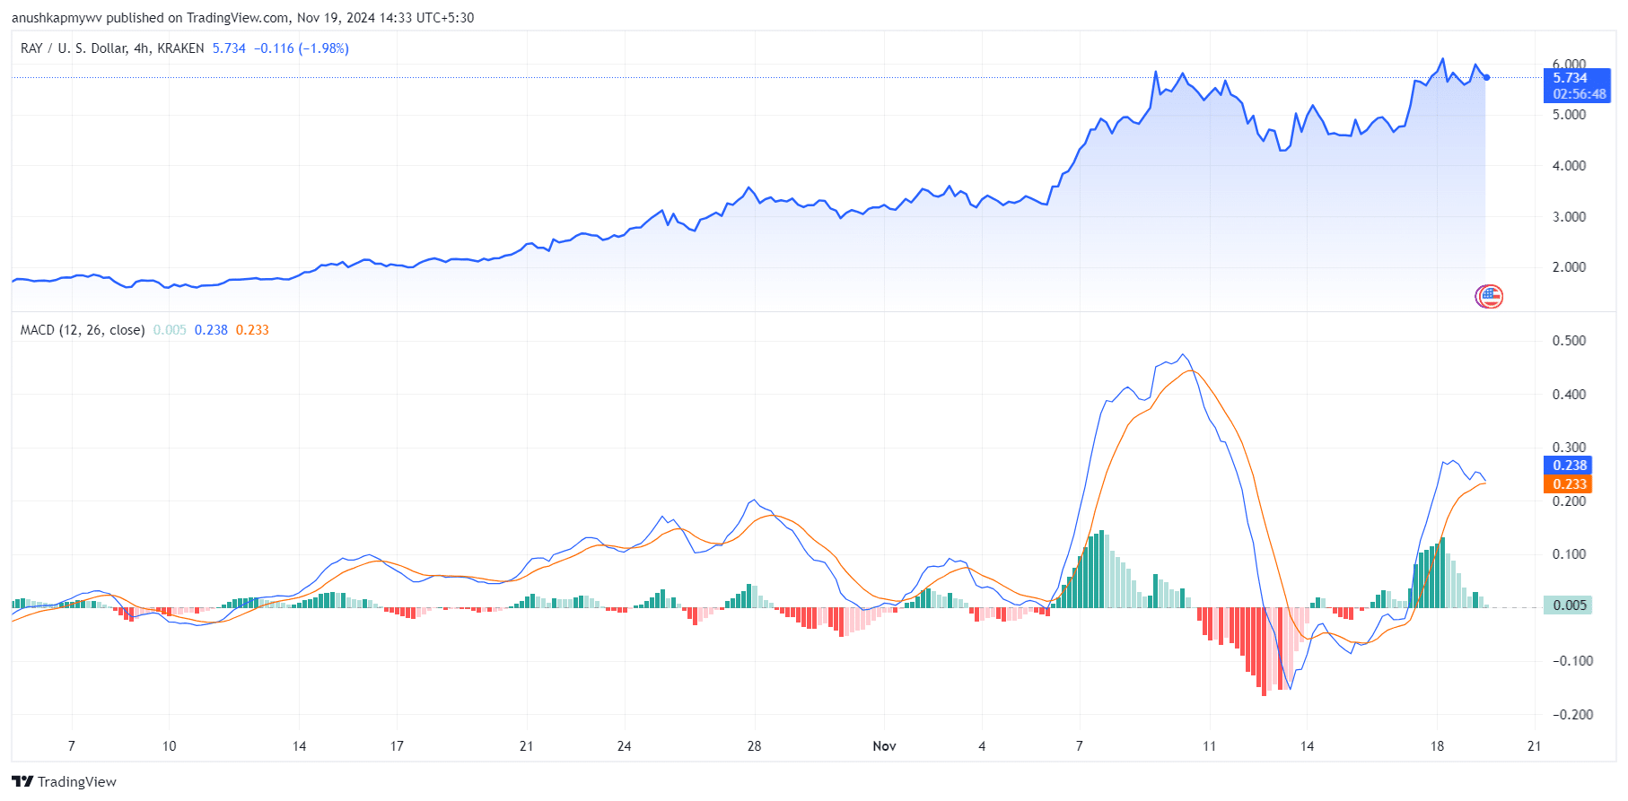
Task: Click the Nov date label on time axis
Action: (884, 746)
